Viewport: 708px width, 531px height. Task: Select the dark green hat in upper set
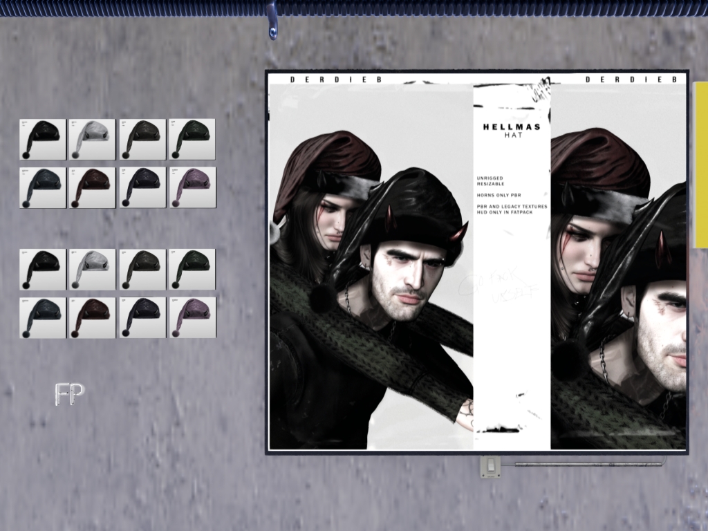(192, 139)
